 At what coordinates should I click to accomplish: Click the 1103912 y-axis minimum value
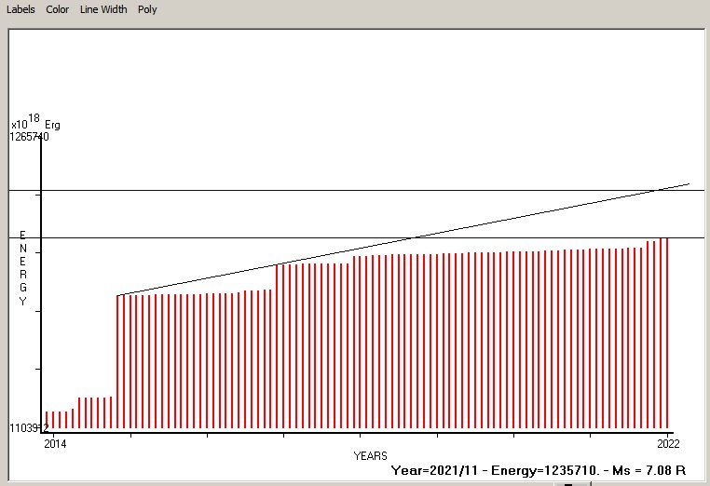click(30, 427)
